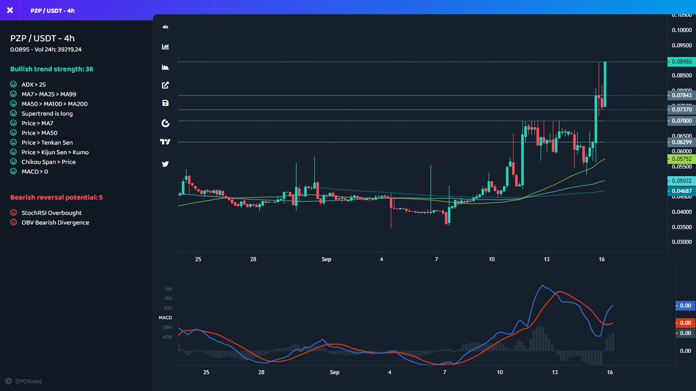Click 'Bullish trend strength: 36' heading
The image size is (696, 391).
point(52,69)
